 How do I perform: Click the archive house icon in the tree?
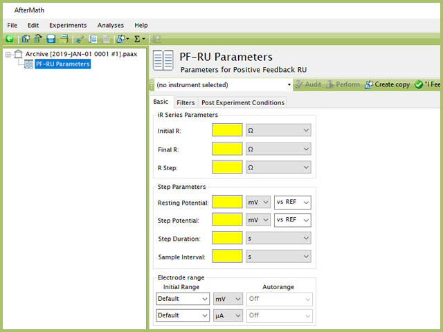[x=19, y=54]
